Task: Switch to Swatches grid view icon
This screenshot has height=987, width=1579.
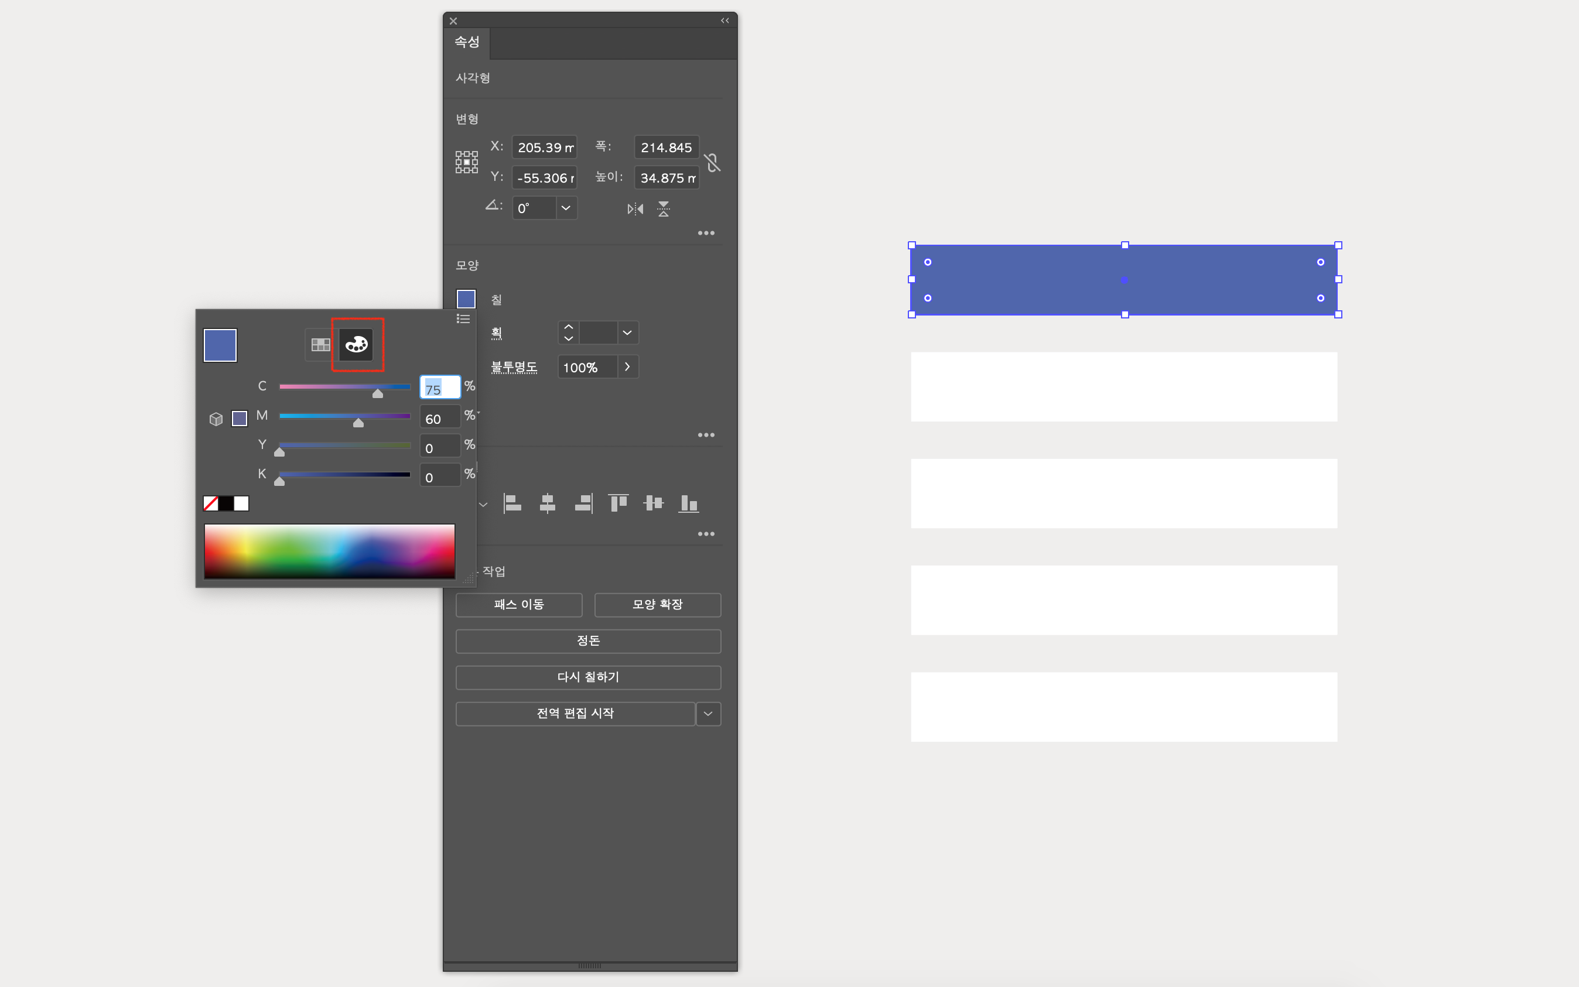Action: click(x=320, y=344)
